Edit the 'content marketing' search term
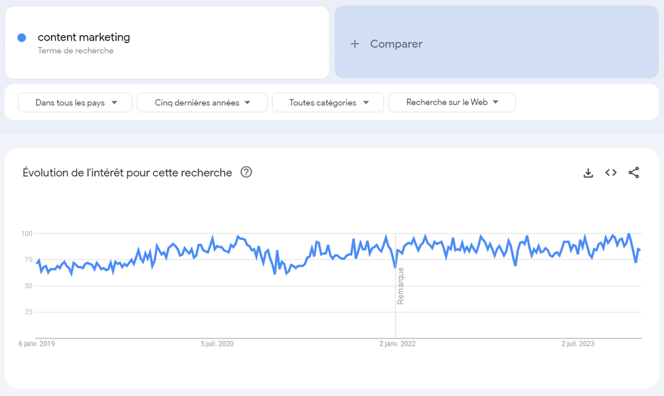 click(84, 37)
